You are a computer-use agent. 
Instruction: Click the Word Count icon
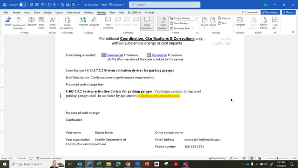[x=41, y=23]
